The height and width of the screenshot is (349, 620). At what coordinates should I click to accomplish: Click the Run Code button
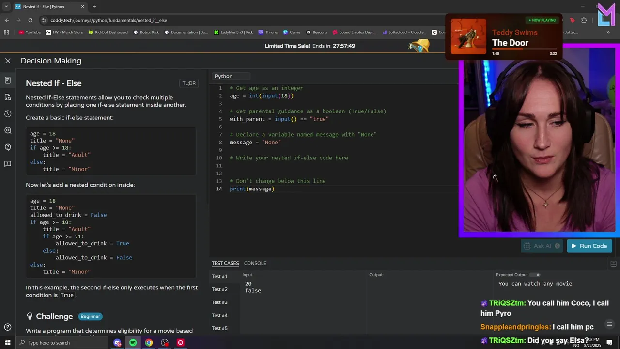pyautogui.click(x=589, y=246)
